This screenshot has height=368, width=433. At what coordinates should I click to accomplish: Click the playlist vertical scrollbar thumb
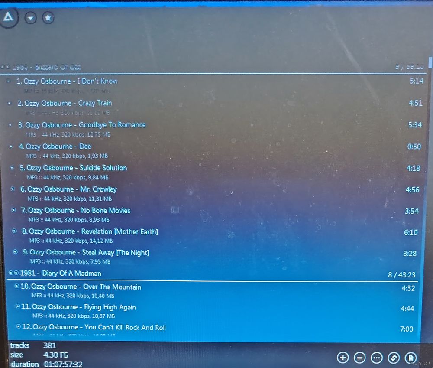430,62
